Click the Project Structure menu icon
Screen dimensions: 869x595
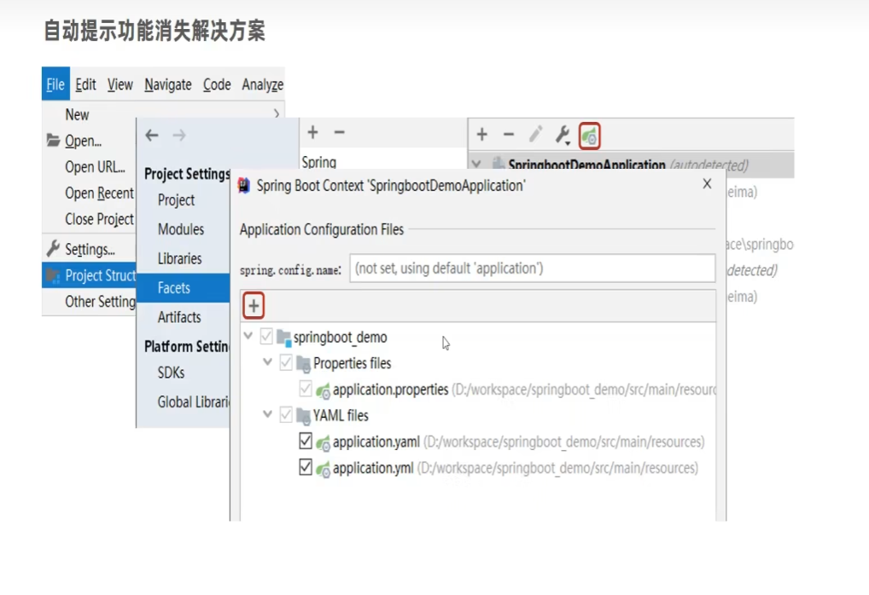click(x=53, y=275)
